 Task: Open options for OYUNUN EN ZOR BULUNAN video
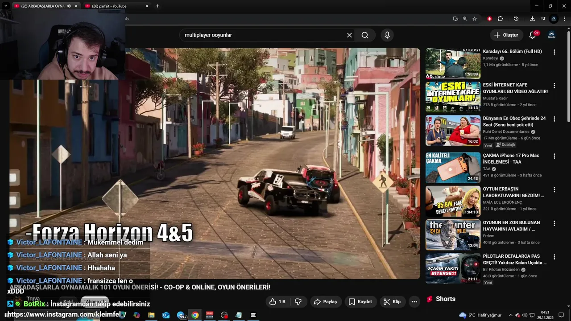[x=554, y=223]
